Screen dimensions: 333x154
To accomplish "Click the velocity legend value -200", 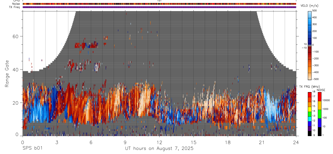I will coord(315,58).
